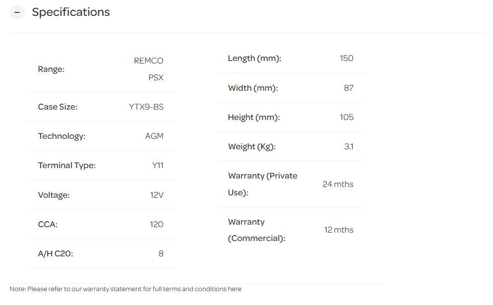Select the CCA label

[x=48, y=224]
